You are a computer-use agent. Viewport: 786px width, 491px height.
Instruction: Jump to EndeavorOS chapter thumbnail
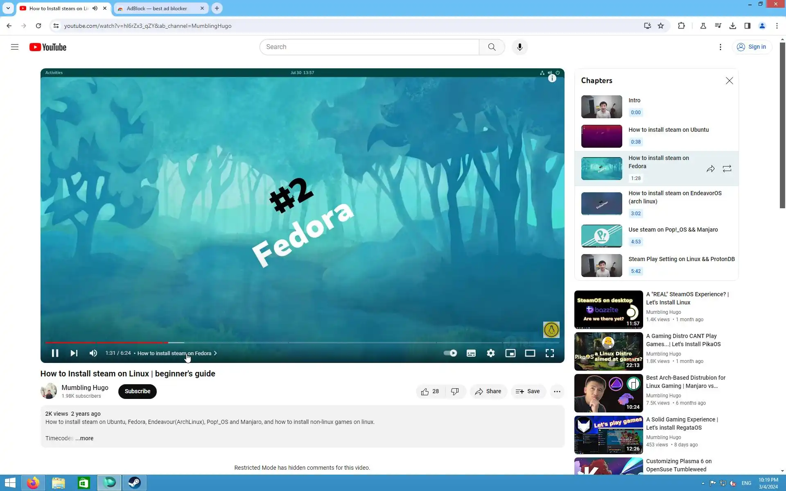tap(601, 203)
